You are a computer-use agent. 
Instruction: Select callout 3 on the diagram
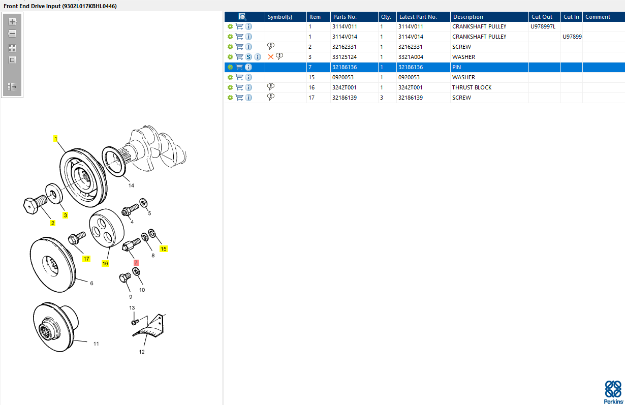[65, 215]
